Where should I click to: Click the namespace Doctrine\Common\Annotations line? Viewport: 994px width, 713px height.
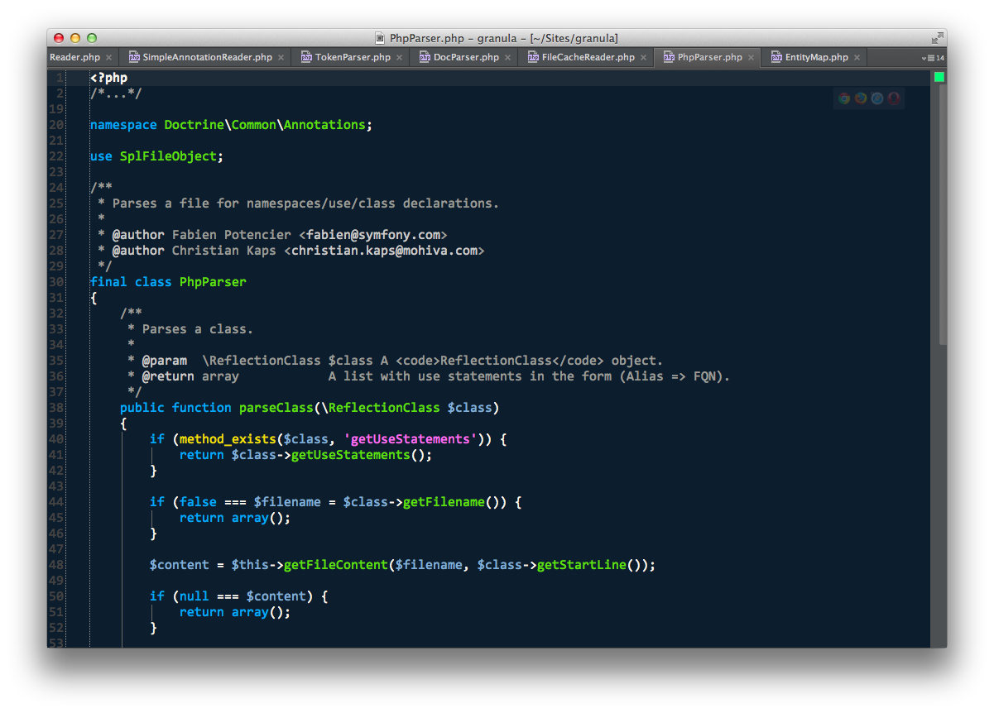click(232, 125)
